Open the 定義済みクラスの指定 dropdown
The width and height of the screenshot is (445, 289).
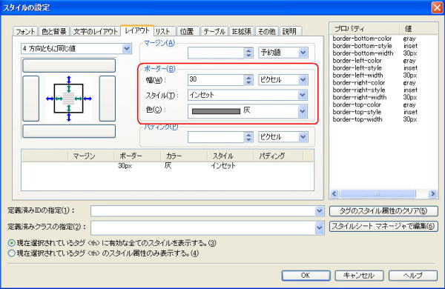tap(208, 227)
